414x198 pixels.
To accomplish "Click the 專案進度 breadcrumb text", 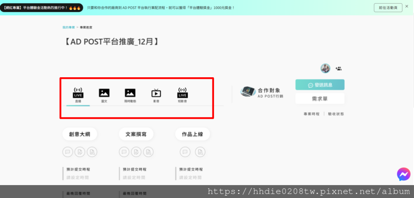I will pyautogui.click(x=86, y=27).
